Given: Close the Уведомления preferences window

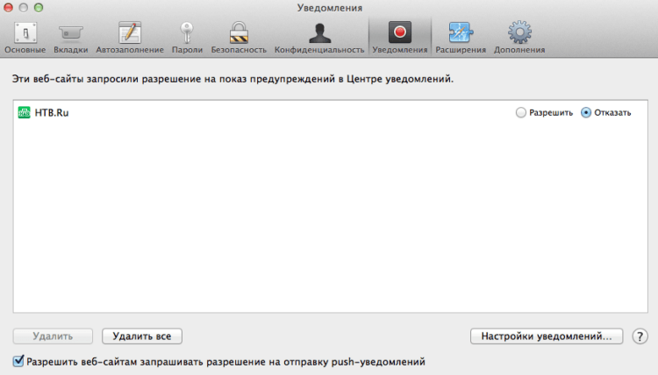Looking at the screenshot, I should pos(11,8).
